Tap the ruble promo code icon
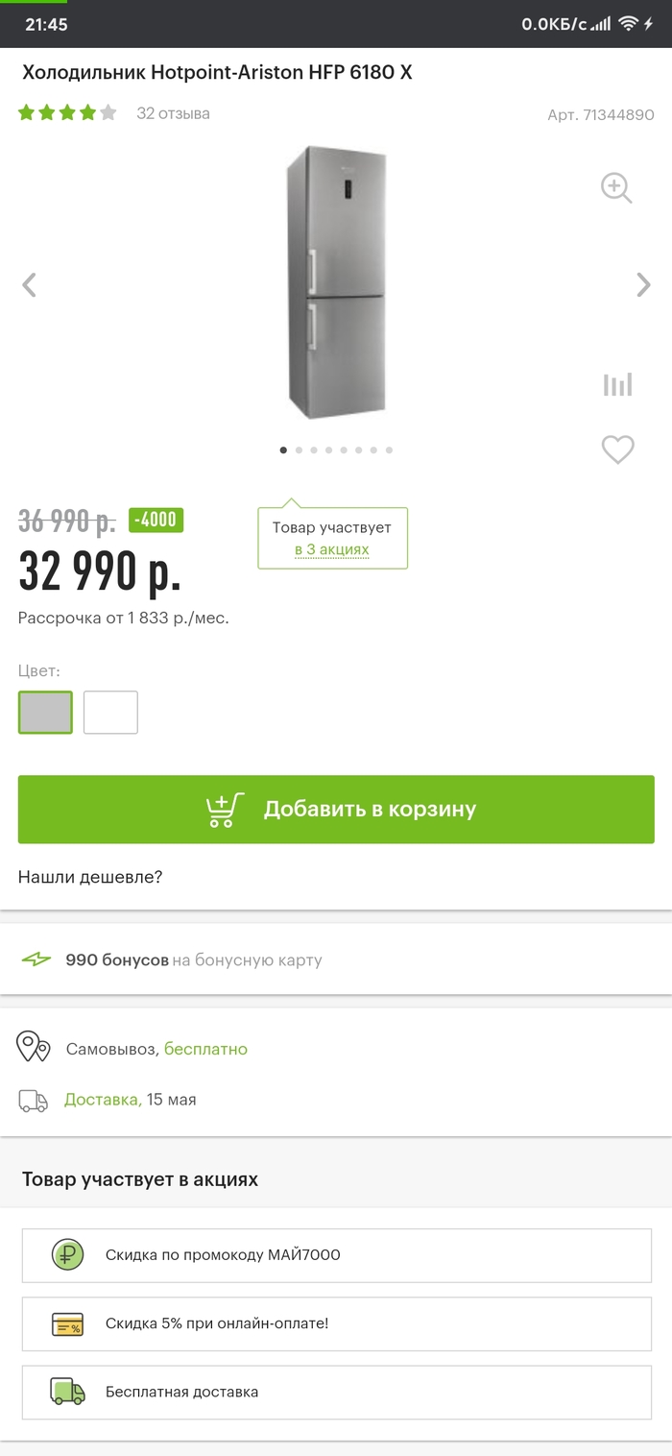This screenshot has height=1456, width=672. pyautogui.click(x=67, y=1254)
